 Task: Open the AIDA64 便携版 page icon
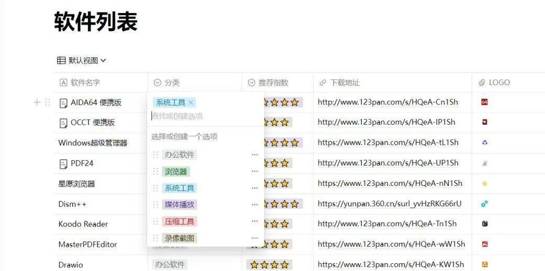63,103
